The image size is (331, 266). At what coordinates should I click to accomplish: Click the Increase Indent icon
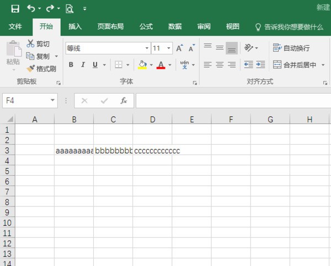[x=260, y=65]
